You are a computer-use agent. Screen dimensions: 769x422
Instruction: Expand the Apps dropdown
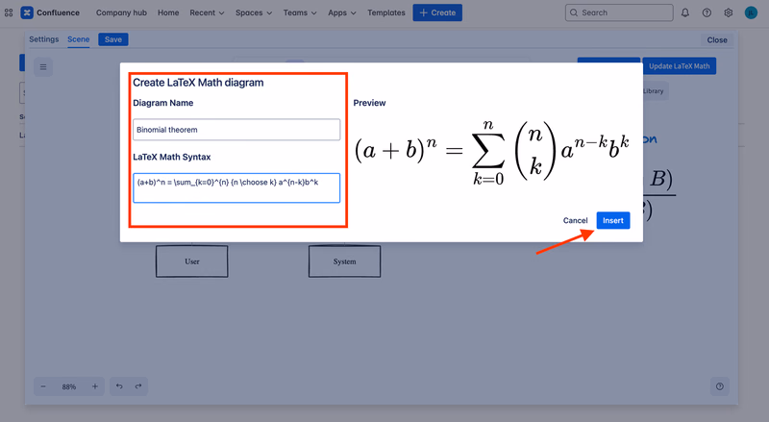342,12
